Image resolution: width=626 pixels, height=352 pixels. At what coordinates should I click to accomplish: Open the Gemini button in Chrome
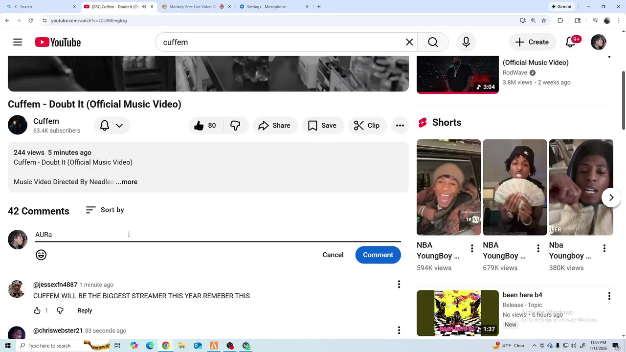pyautogui.click(x=561, y=7)
